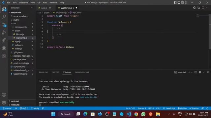Open the File menu
The width and height of the screenshot is (211, 118).
pos(9,3)
